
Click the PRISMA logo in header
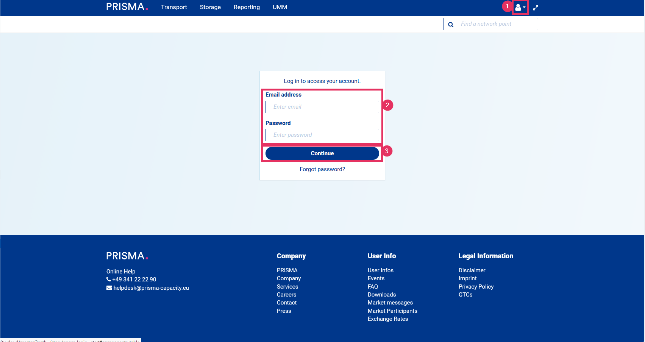127,7
